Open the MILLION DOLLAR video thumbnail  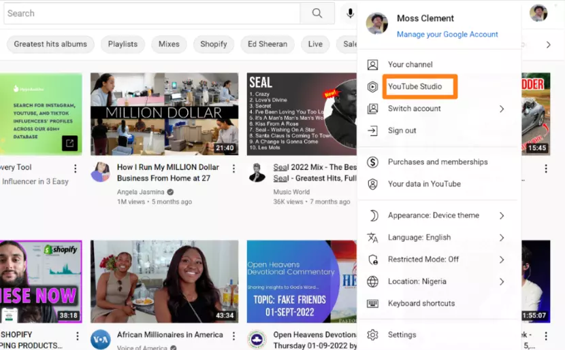click(x=164, y=114)
